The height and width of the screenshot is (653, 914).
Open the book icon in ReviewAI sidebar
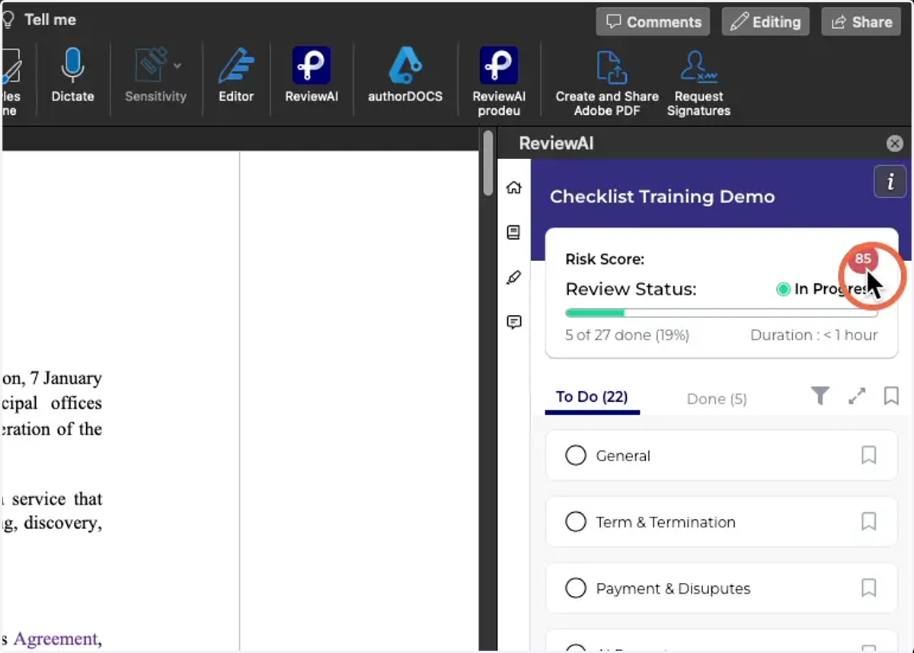pyautogui.click(x=514, y=233)
